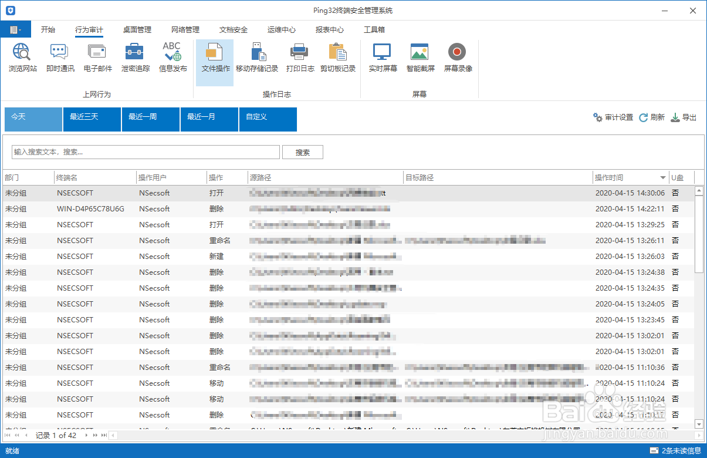This screenshot has width=707, height=458.
Task: Switch to the 运维中心 ribbon tab
Action: (282, 29)
